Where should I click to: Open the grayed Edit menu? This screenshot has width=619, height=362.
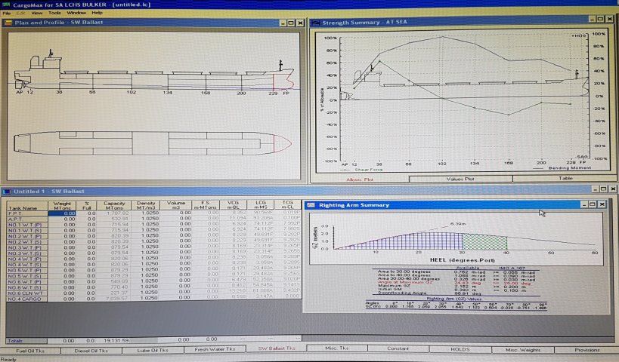20,13
